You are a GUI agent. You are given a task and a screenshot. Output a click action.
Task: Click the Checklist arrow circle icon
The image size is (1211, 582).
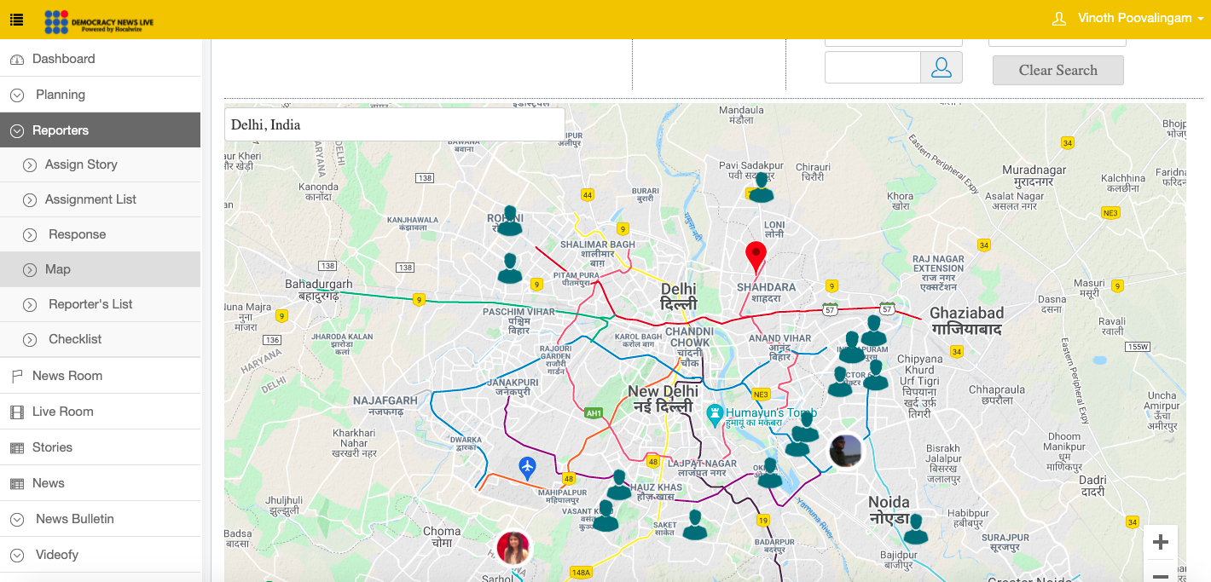pyautogui.click(x=30, y=340)
